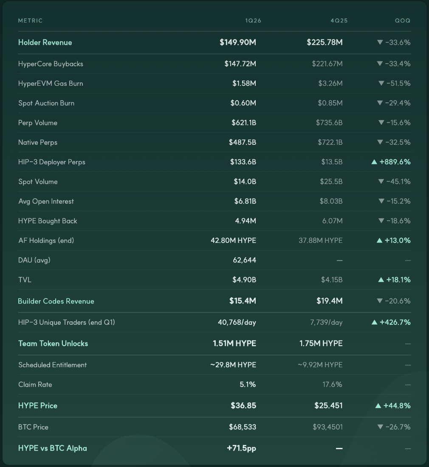The width and height of the screenshot is (429, 467).
Task: Select the HYPE vs BTC Alpha label
Action: [52, 449]
